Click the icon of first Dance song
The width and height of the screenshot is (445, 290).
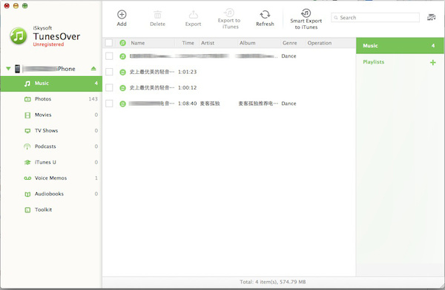(x=122, y=56)
